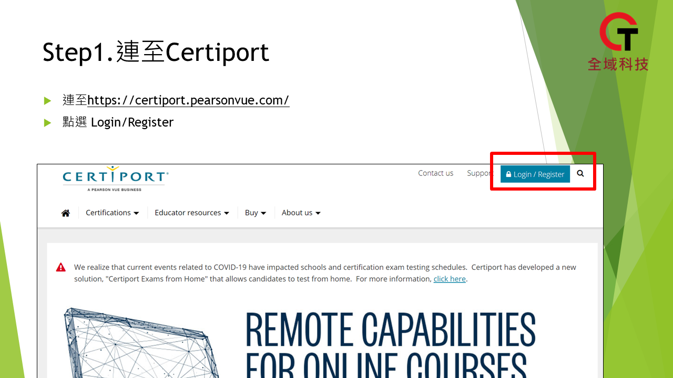The height and width of the screenshot is (378, 673).
Task: Expand the Educator resources dropdown menu
Action: pyautogui.click(x=192, y=213)
